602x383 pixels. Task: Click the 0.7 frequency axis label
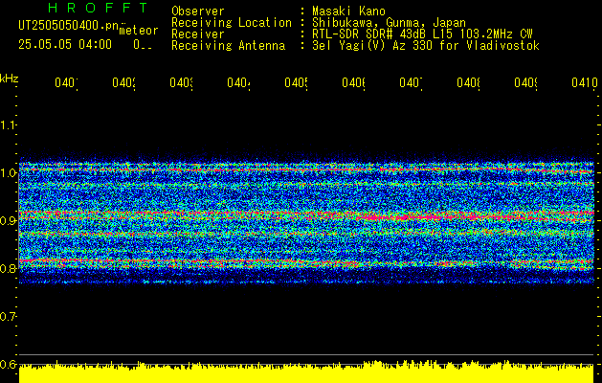(x=9, y=316)
